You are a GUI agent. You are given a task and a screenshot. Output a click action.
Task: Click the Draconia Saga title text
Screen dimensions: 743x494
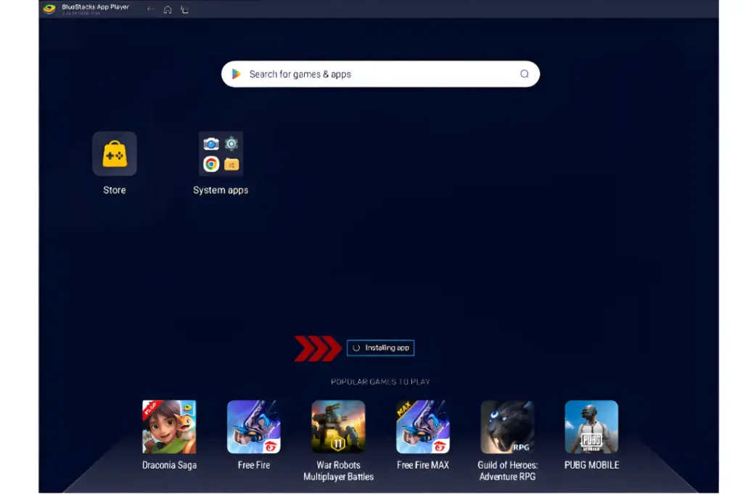(x=169, y=465)
